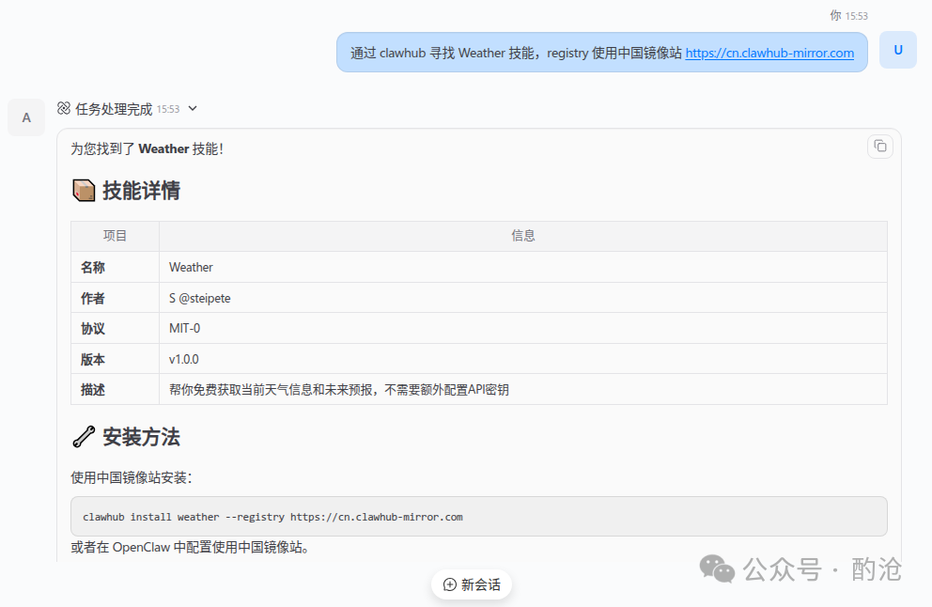Viewport: 932px width, 607px height.
Task: Open the 信息 column header
Action: [x=523, y=235]
